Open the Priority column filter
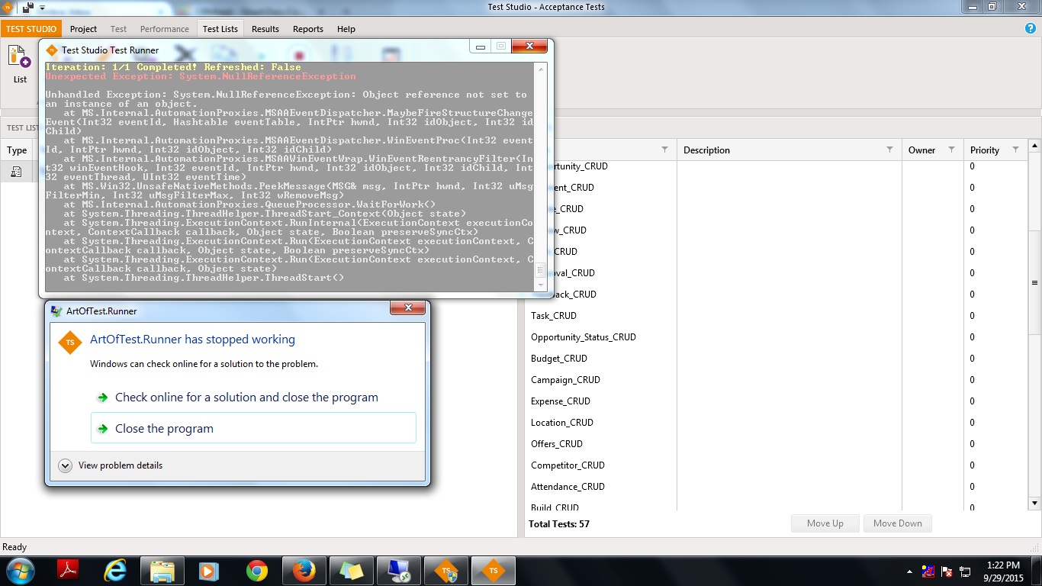This screenshot has width=1042, height=586. click(x=1015, y=150)
